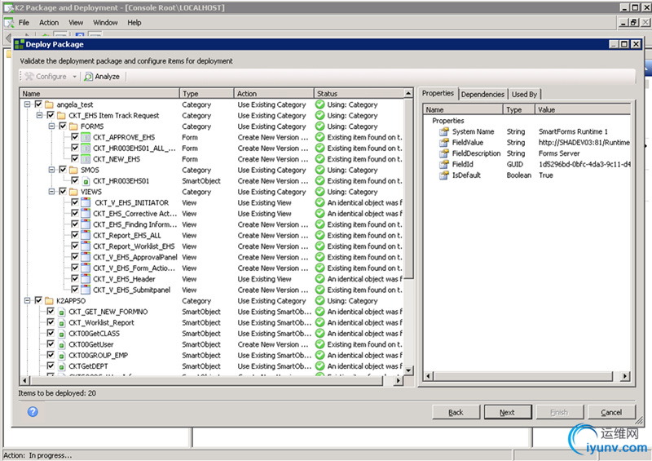Open the Action menu

[49, 23]
